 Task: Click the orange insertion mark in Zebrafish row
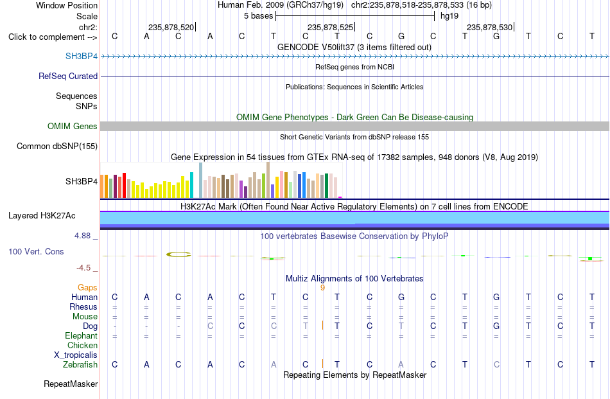322,364
